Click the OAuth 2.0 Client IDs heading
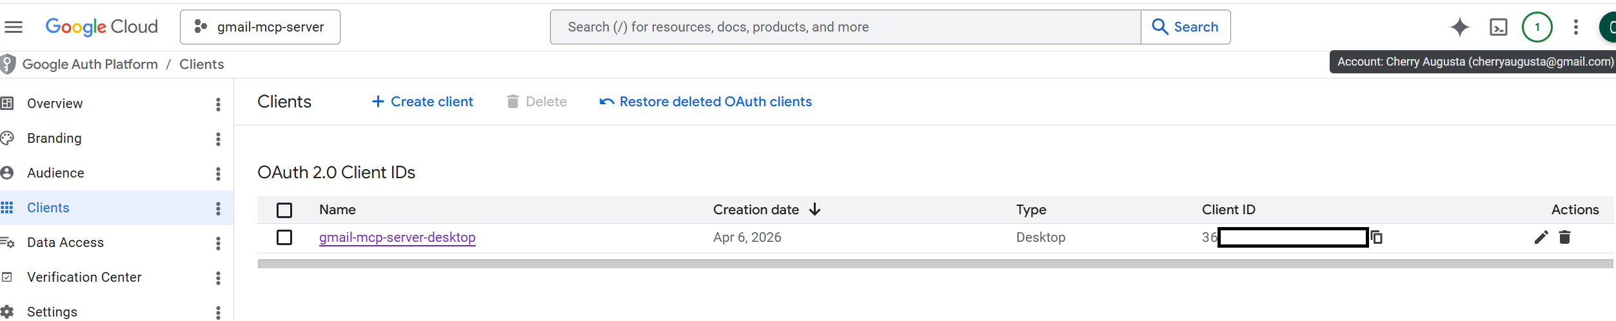The width and height of the screenshot is (1616, 321). click(x=336, y=172)
